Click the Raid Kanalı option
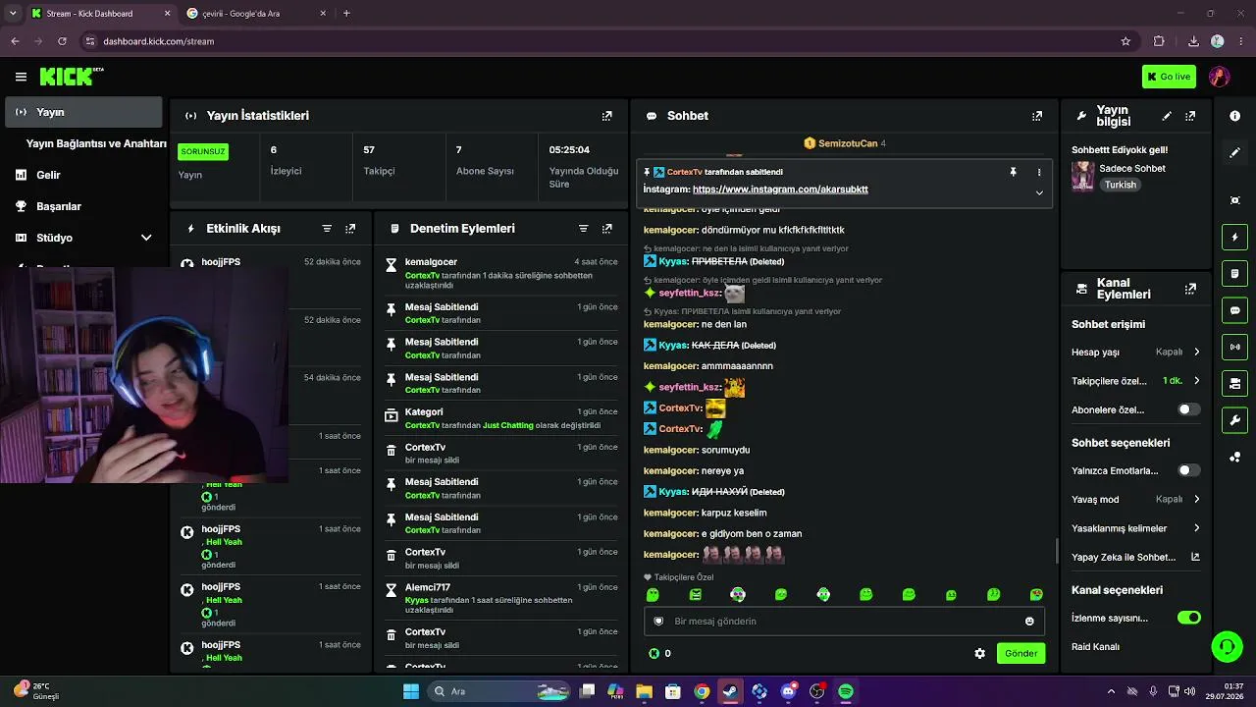 (1095, 647)
